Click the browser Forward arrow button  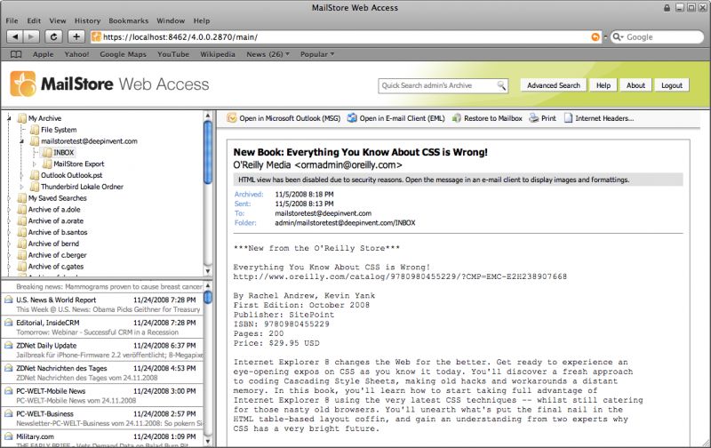point(31,36)
